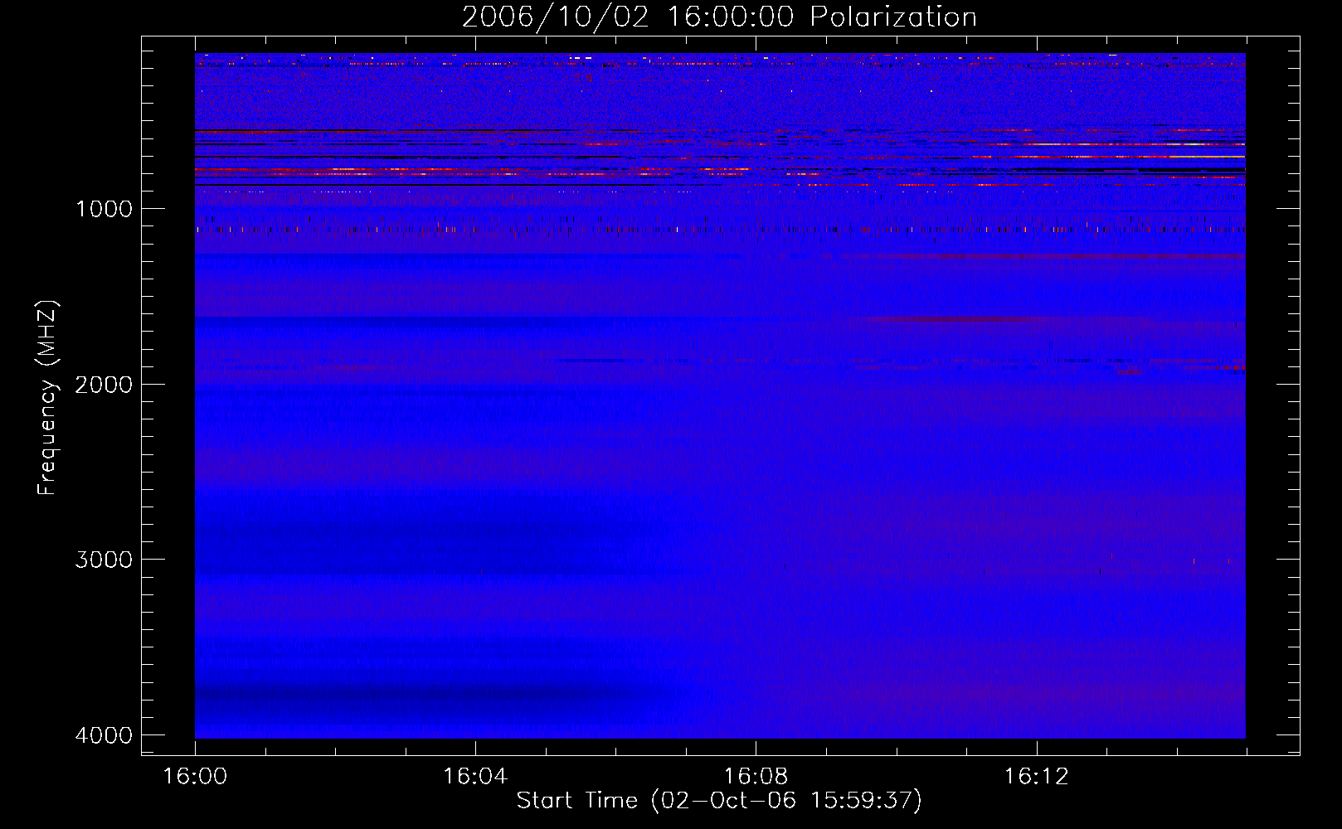Click the "Frequency (MHZ)" axis label
Image resolution: width=1342 pixels, height=829 pixels.
tap(47, 398)
